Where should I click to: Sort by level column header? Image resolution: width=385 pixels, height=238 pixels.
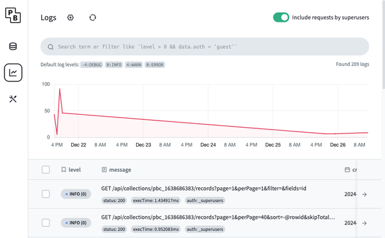pyautogui.click(x=71, y=170)
